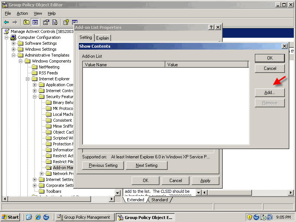Click the Help toolbar icon
This screenshot has height=222, width=296.
tap(66, 22)
